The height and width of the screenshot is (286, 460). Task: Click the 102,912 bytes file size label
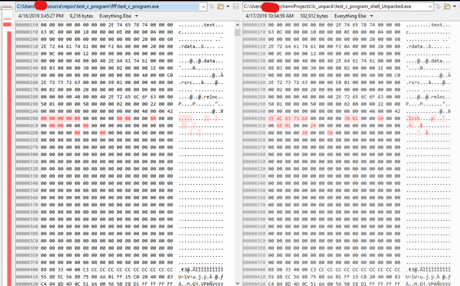pos(314,16)
